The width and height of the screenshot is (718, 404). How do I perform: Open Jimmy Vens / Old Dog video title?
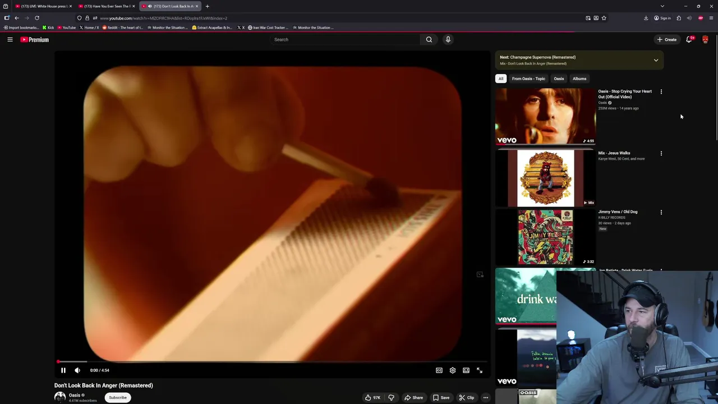tap(618, 212)
